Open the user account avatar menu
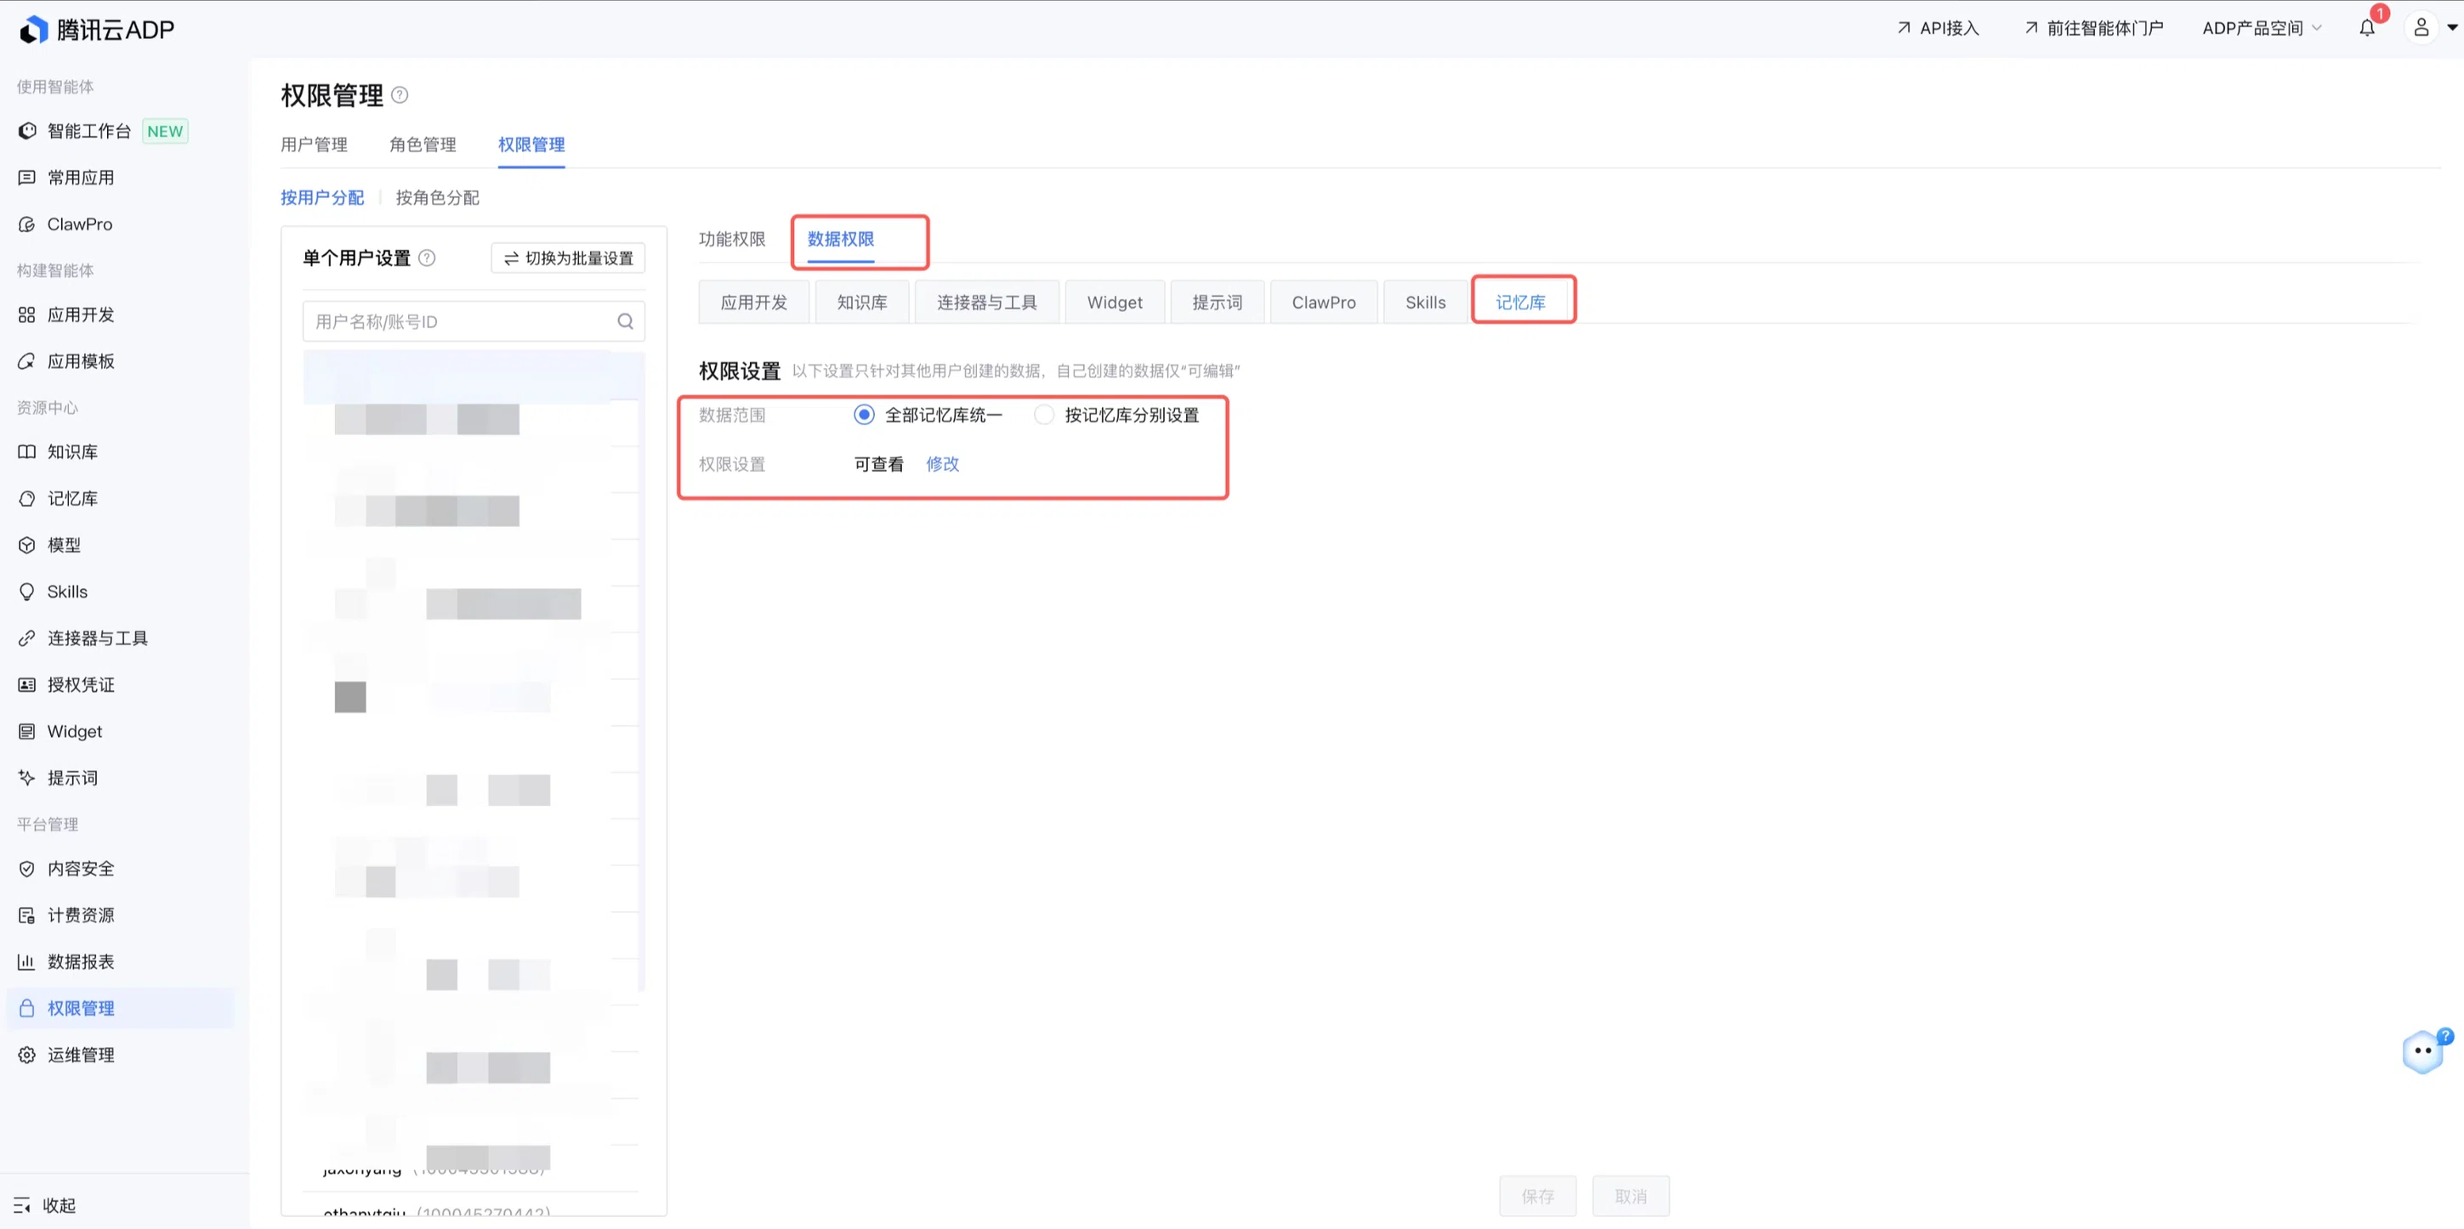This screenshot has height=1229, width=2464. click(2421, 28)
